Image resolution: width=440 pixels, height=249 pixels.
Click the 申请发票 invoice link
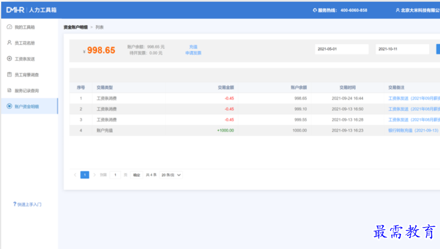(193, 53)
